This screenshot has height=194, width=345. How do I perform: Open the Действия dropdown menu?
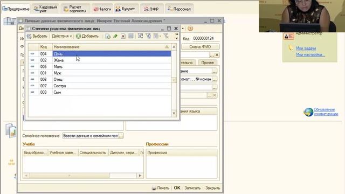pos(61,36)
